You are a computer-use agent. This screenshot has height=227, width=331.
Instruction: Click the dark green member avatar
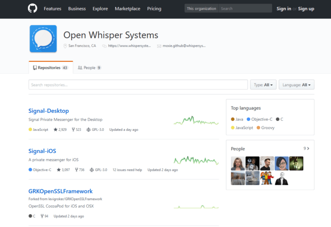pyautogui.click(x=296, y=163)
